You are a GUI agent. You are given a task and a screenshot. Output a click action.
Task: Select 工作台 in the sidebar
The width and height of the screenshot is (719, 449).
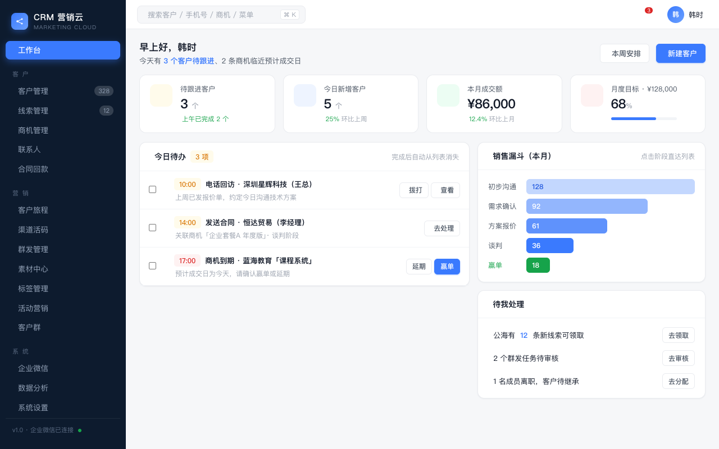click(x=63, y=50)
